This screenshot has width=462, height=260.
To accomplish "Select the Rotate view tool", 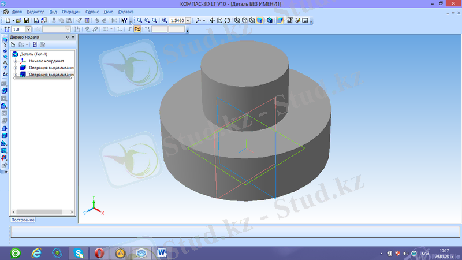I will [x=227, y=20].
